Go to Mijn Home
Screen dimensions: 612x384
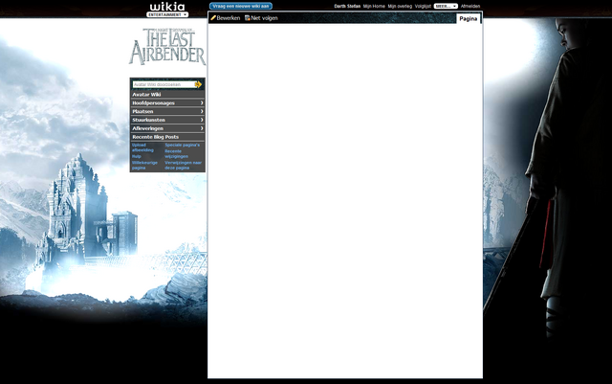(374, 7)
